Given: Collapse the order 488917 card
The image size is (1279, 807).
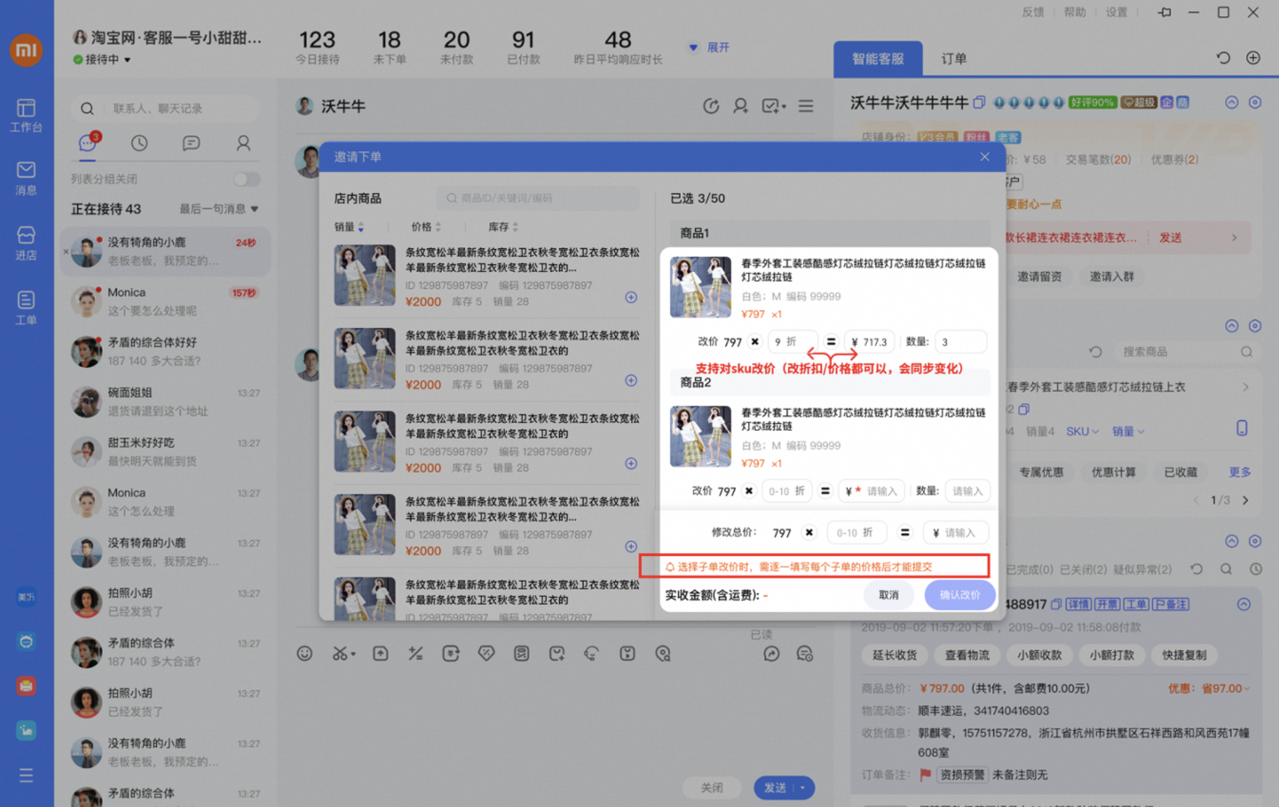Looking at the screenshot, I should [1244, 604].
